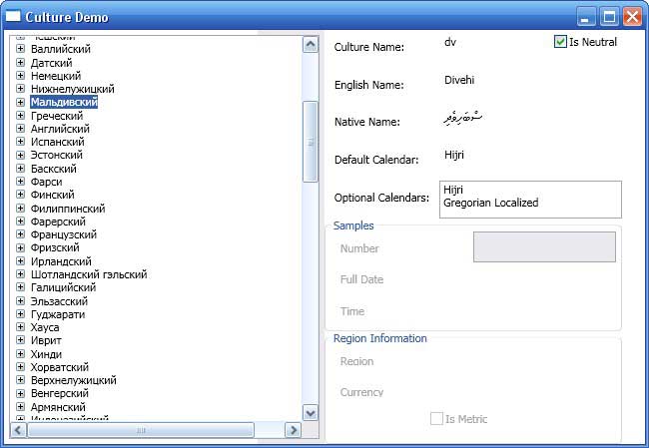Expand the Эстонский tree node

pos(20,155)
